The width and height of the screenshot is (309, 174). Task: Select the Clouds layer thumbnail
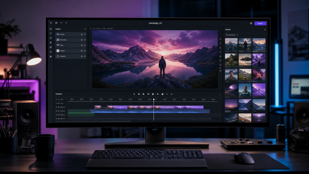coord(58,34)
